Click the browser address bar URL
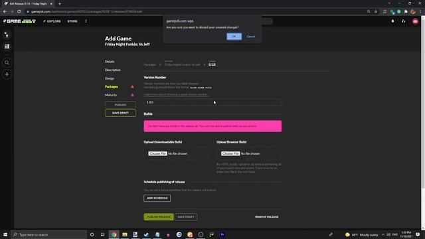This screenshot has height=239, width=425. 86,12
